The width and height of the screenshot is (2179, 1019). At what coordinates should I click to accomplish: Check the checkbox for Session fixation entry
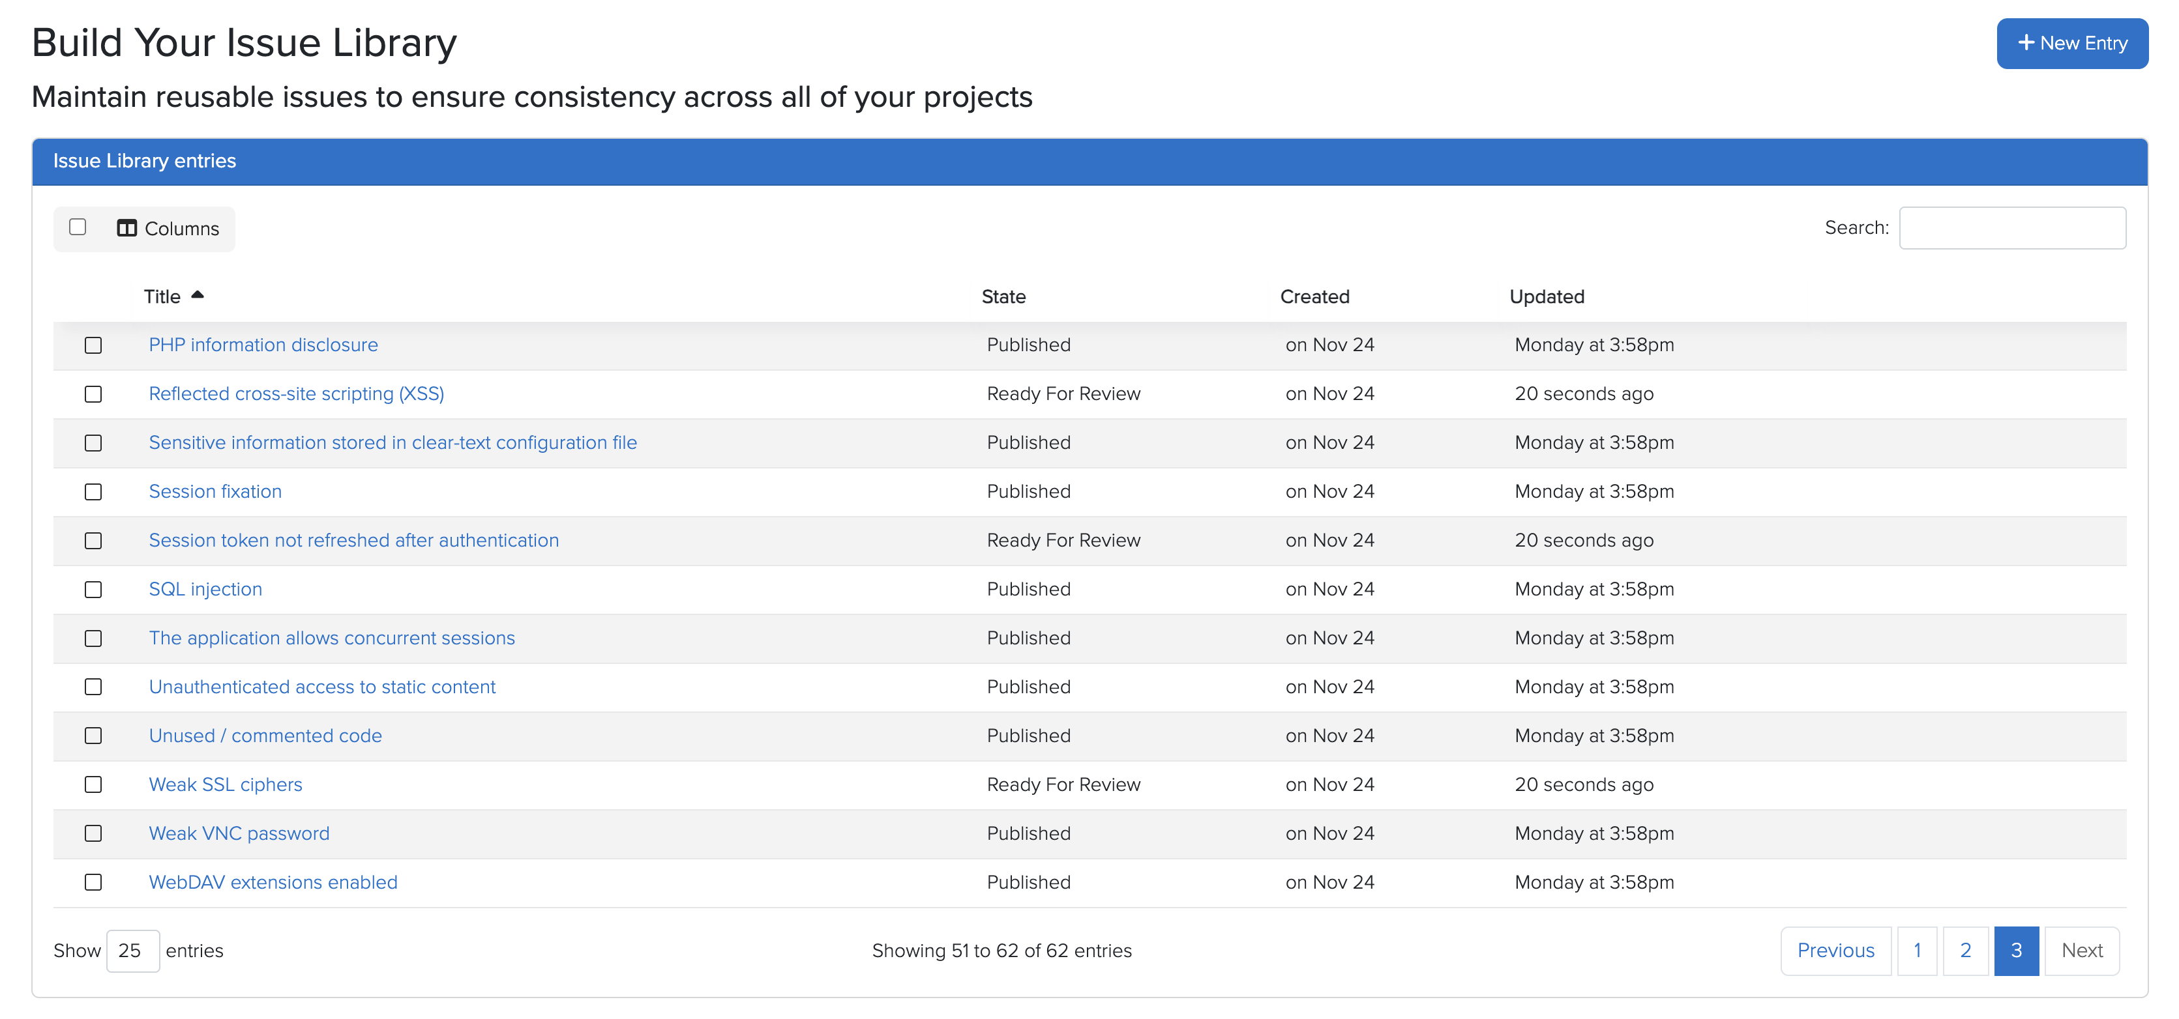(93, 492)
